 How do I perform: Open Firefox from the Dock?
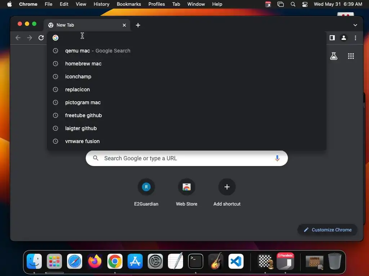tap(95, 261)
